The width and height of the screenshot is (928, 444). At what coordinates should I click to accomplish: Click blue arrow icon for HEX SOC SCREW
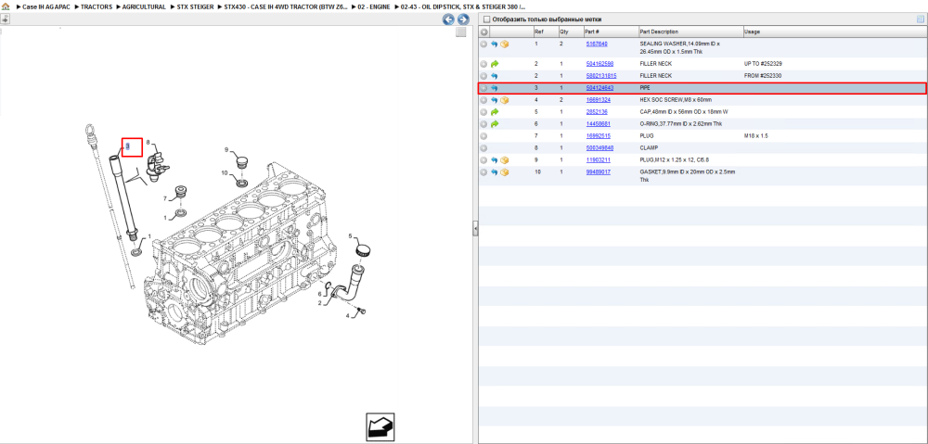click(495, 100)
